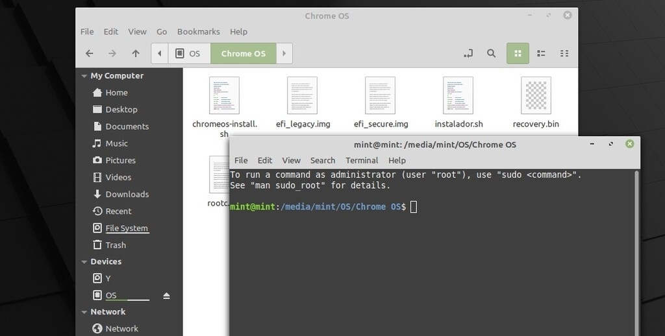Close the terminal window

[x=630, y=144]
